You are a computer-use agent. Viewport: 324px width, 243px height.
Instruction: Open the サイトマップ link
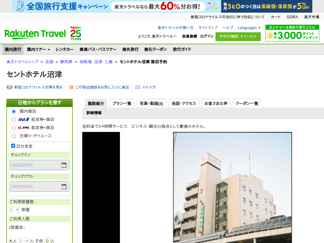(x=208, y=28)
